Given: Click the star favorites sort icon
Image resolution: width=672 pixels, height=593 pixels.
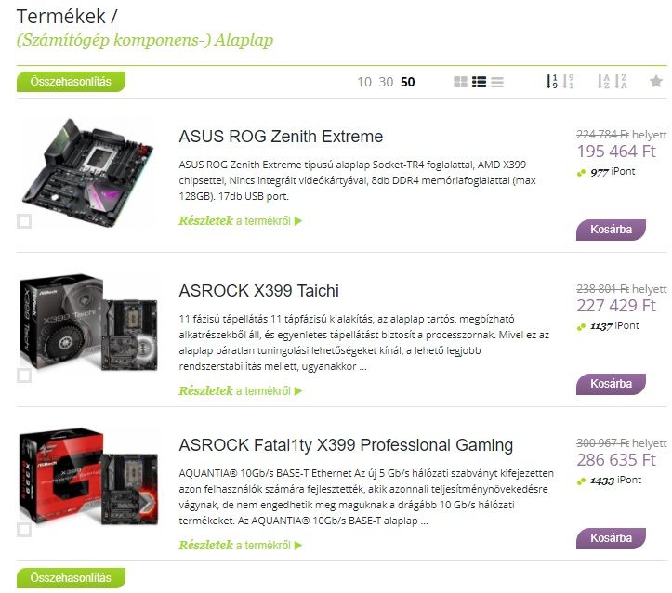Looking at the screenshot, I should (656, 81).
